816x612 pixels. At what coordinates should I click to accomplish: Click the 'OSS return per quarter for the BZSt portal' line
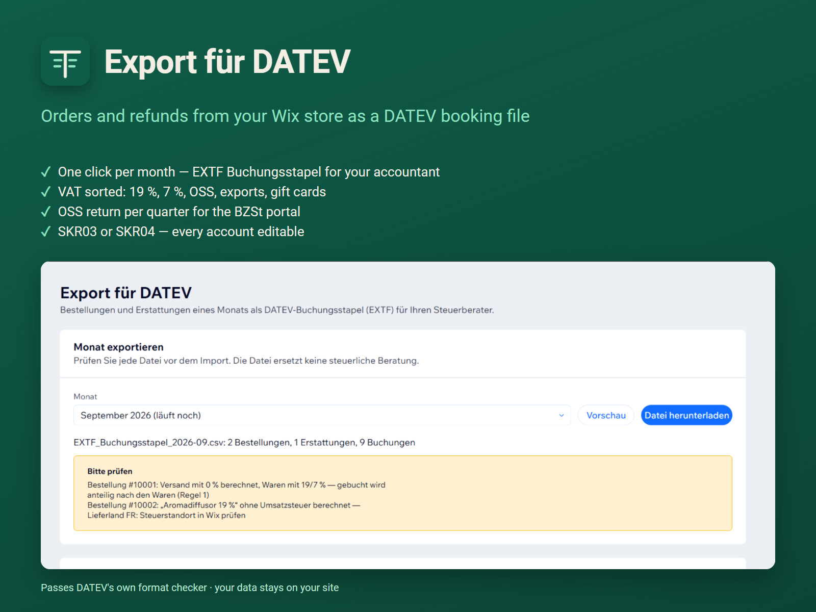click(179, 212)
